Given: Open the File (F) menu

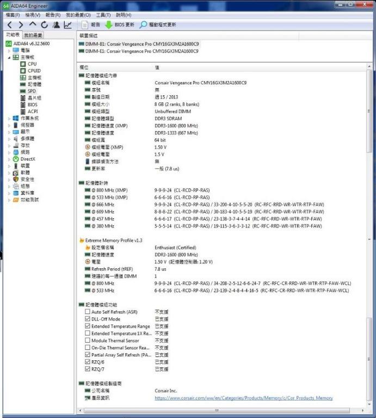Looking at the screenshot, I should coord(13,15).
